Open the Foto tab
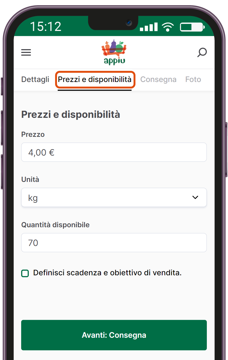 193,80
